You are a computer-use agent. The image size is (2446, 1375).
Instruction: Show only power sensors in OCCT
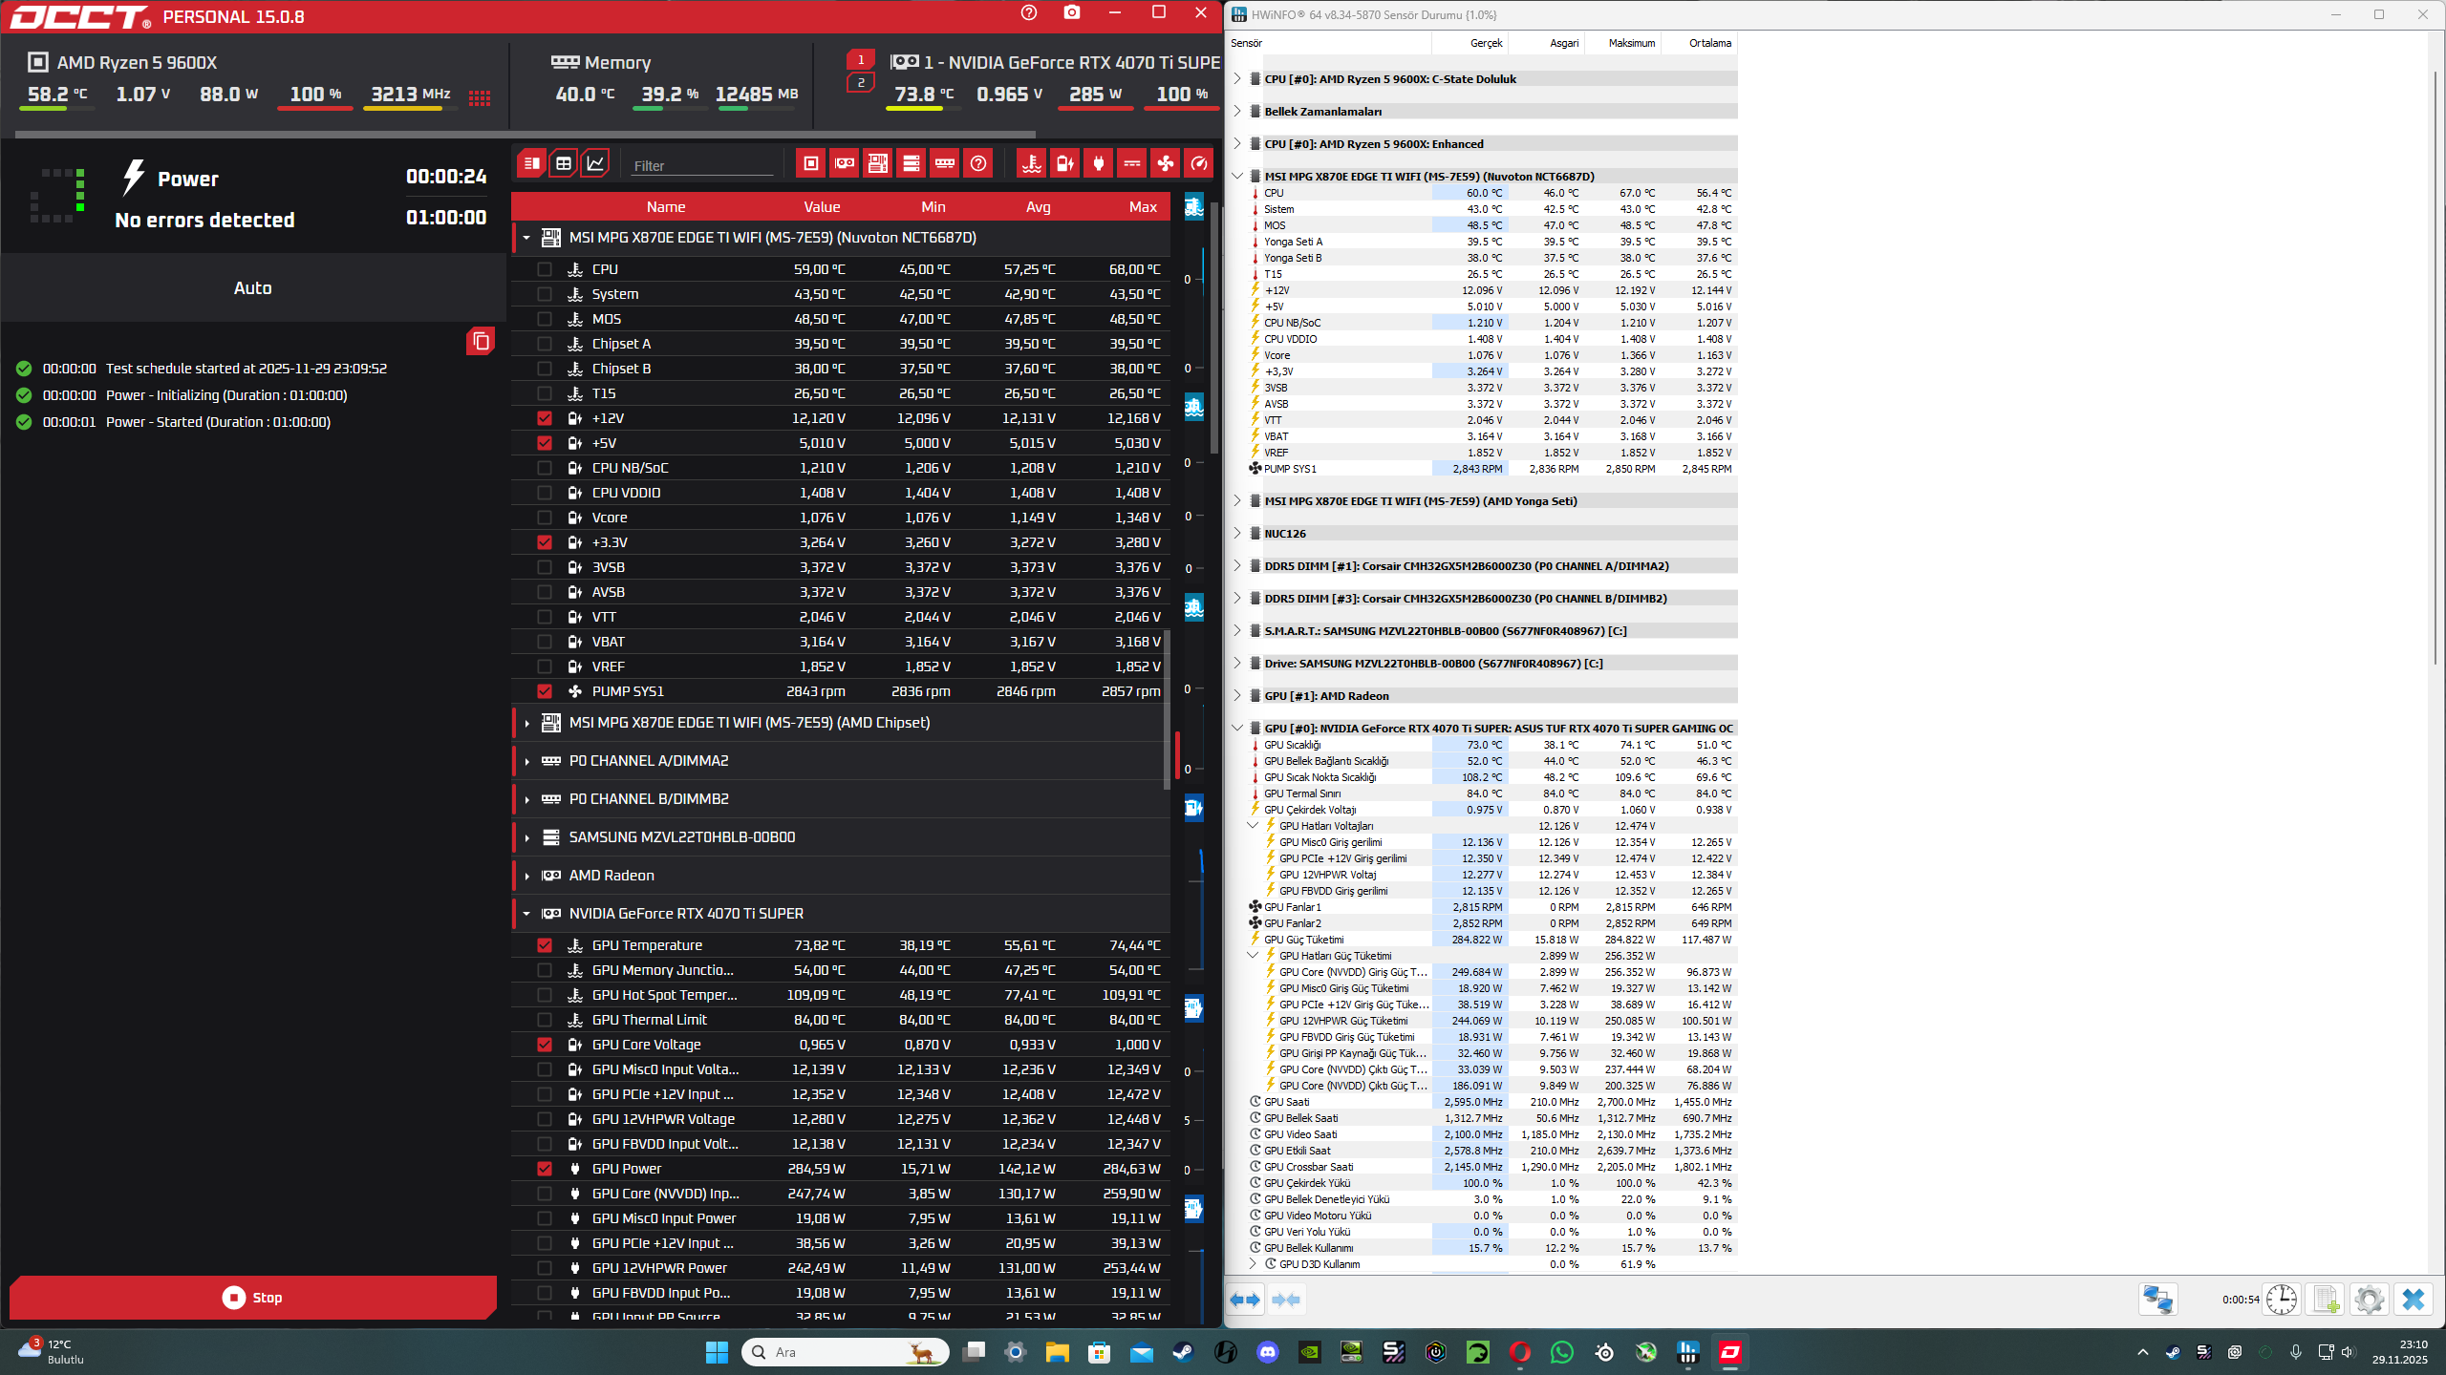pos(1099,163)
